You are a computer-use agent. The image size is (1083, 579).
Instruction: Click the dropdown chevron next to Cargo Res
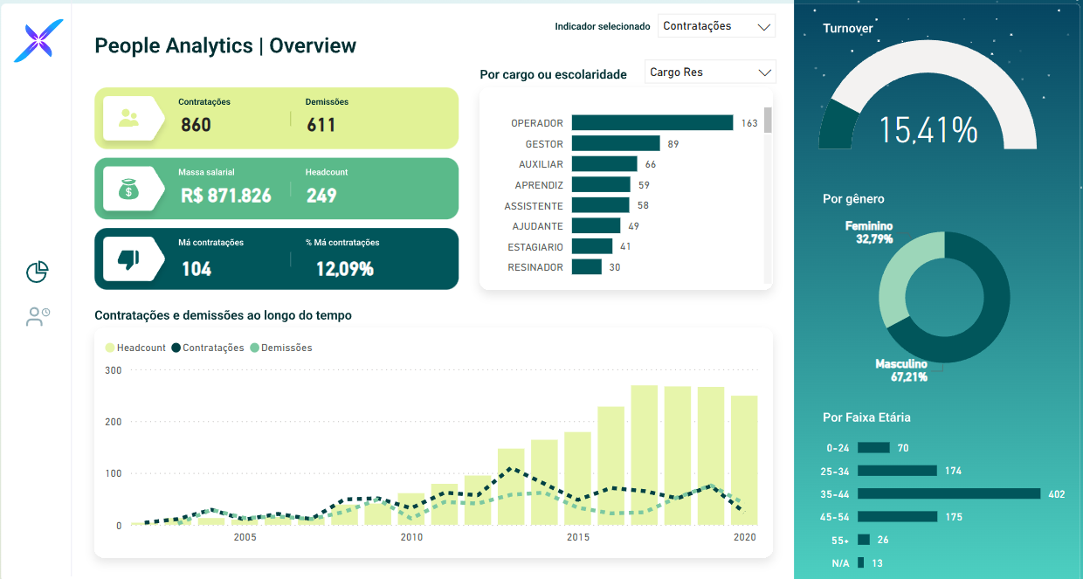point(765,72)
